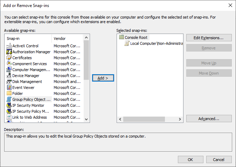This screenshot has width=236, height=167.
Task: Select the 'Link to Web Address' row text
Action: [29, 117]
